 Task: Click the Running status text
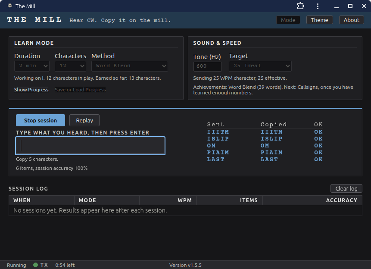coord(16,265)
